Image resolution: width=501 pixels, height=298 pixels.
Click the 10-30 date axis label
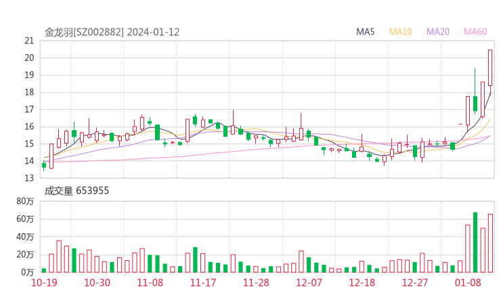pos(97,282)
